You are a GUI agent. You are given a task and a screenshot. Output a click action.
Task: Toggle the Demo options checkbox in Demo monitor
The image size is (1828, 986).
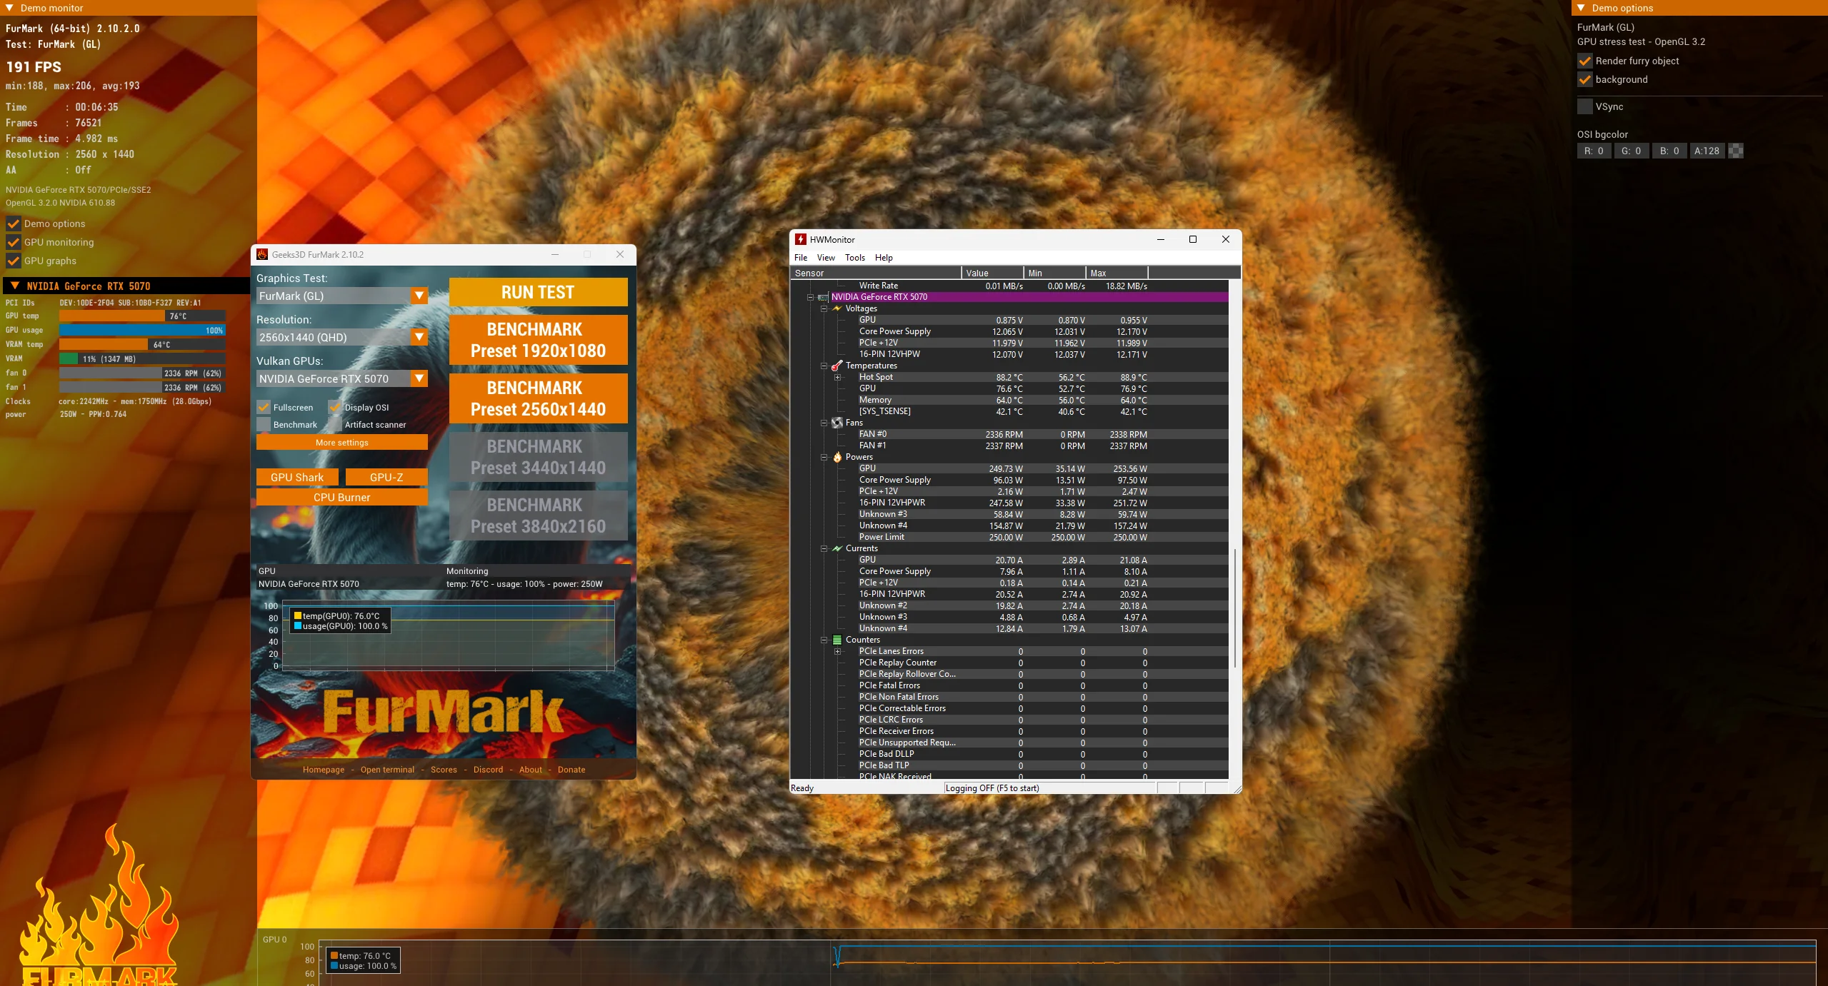click(x=13, y=223)
